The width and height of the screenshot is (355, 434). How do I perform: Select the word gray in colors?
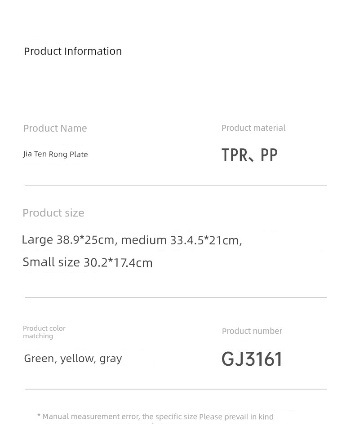[111, 359]
